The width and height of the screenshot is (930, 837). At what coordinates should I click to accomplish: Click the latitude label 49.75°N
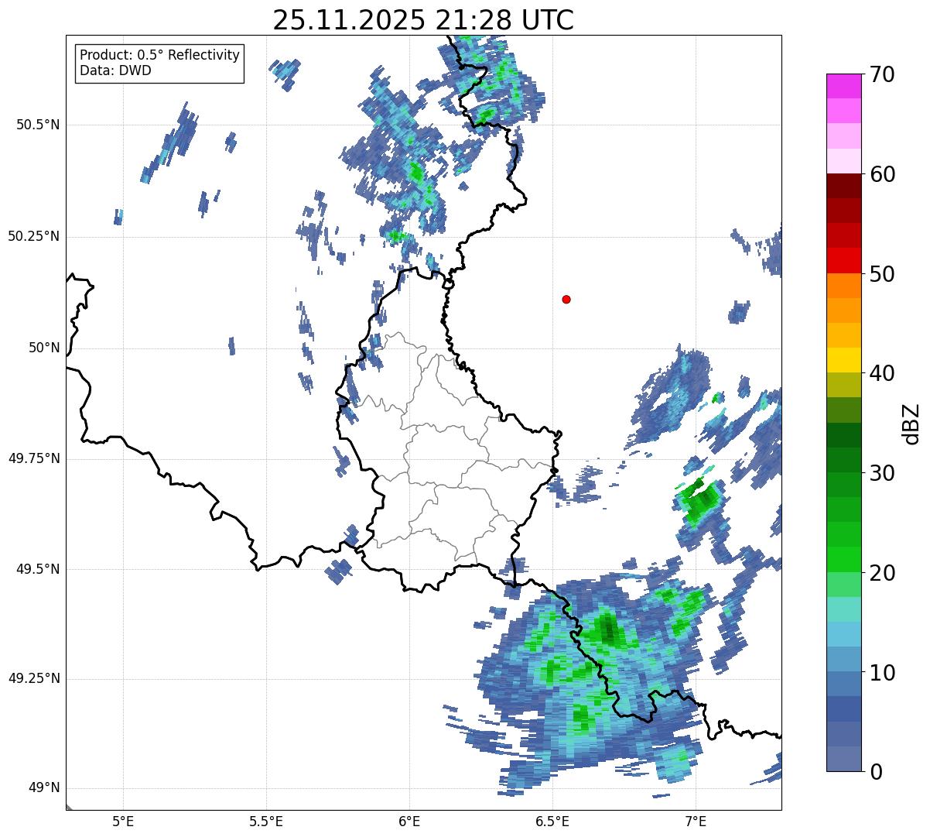[33, 458]
